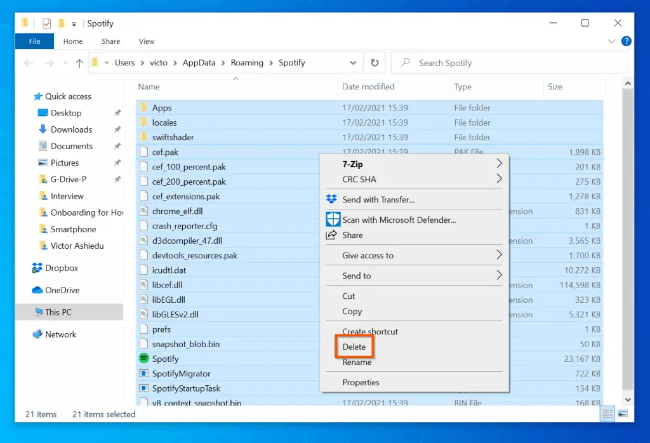Open the Customize Quick Access Toolbar arrow
This screenshot has height=443, width=650.
point(74,24)
